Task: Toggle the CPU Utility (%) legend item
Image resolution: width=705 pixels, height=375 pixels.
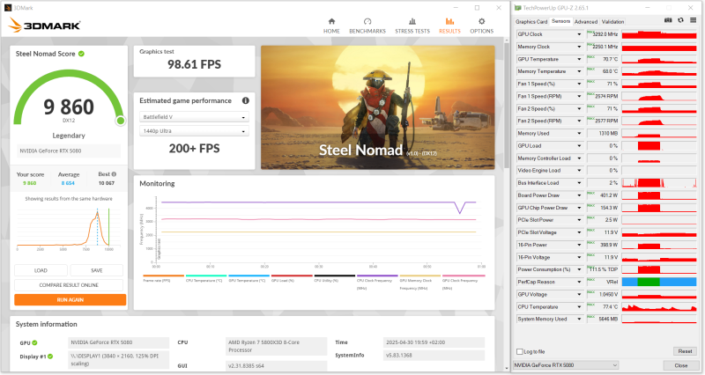Action: pos(335,278)
